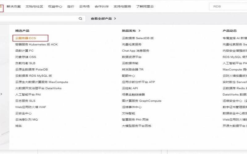Open 云安全中心
Viewport: 247px width, 154px height.
pyautogui.click(x=23, y=113)
